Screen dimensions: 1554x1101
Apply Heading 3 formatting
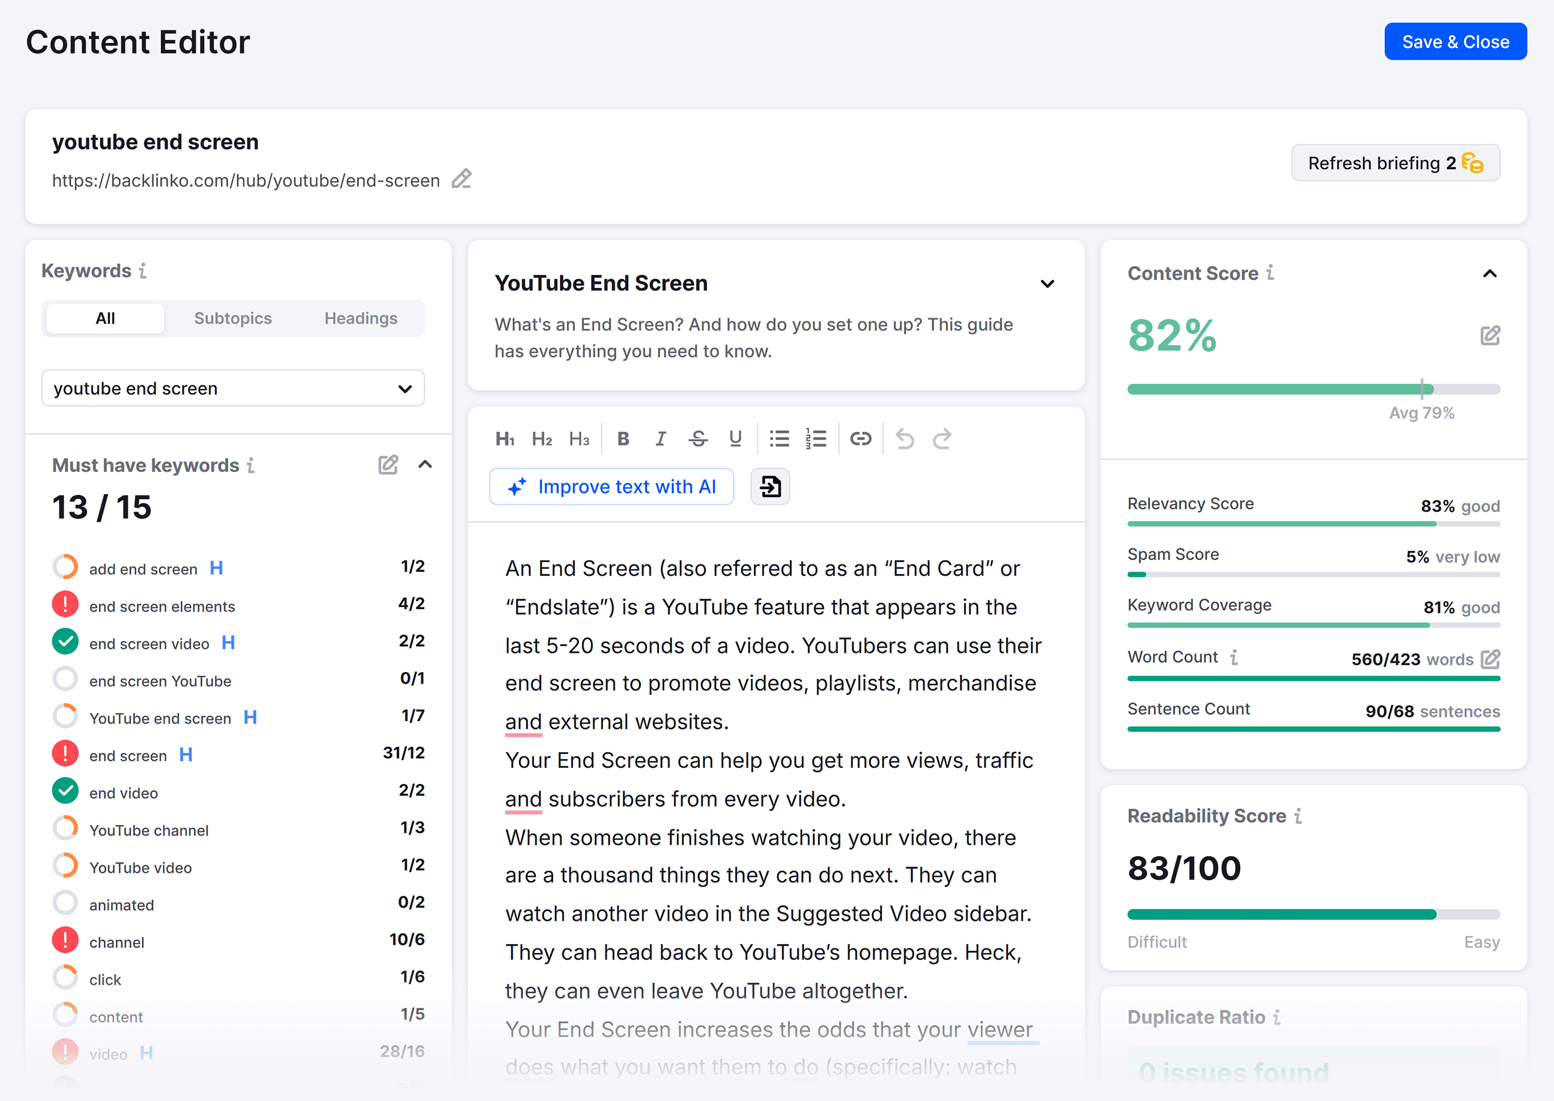(x=579, y=439)
